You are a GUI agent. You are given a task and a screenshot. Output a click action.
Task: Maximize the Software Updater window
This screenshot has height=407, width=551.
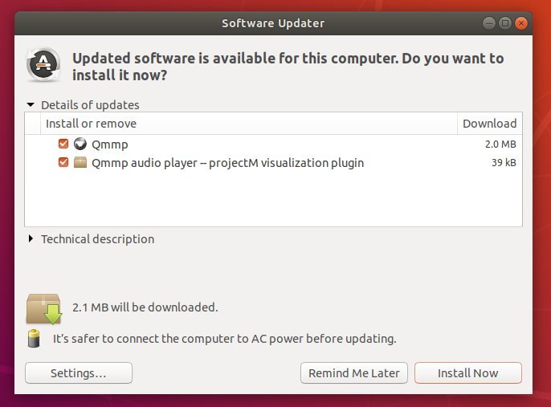(x=505, y=23)
